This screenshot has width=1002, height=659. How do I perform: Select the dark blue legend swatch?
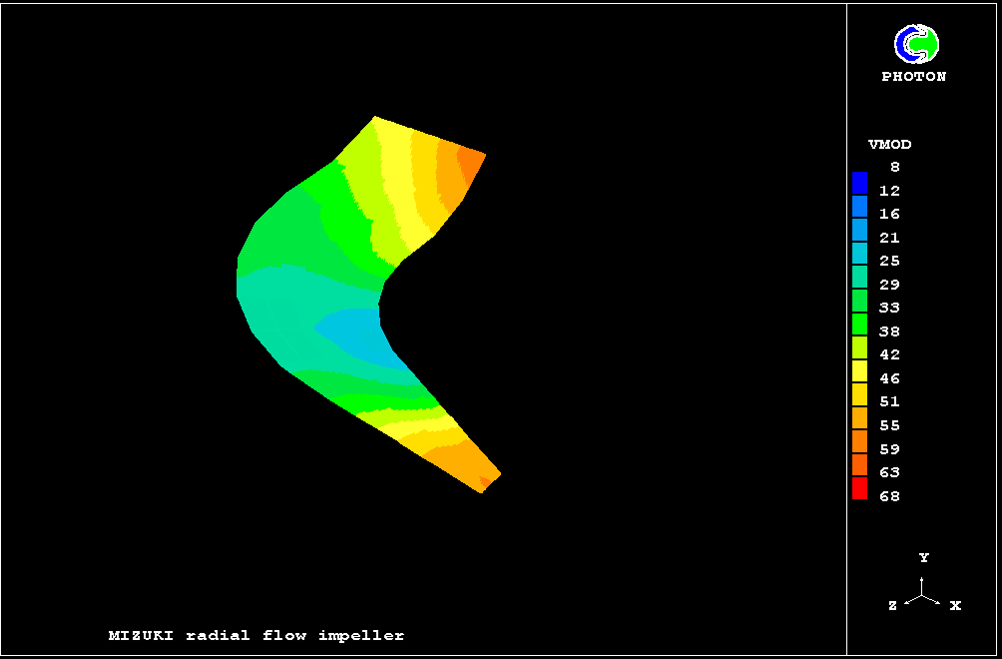pos(859,182)
